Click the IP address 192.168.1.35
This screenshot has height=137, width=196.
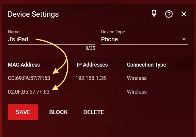pos(91,78)
